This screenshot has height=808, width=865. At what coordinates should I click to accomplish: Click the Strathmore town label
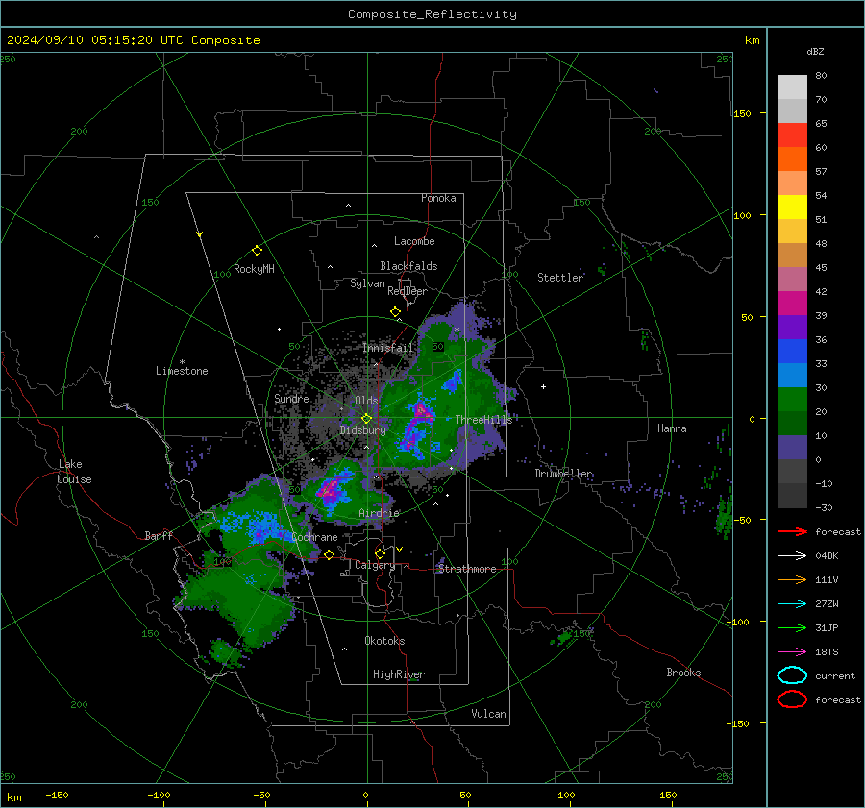(x=467, y=569)
